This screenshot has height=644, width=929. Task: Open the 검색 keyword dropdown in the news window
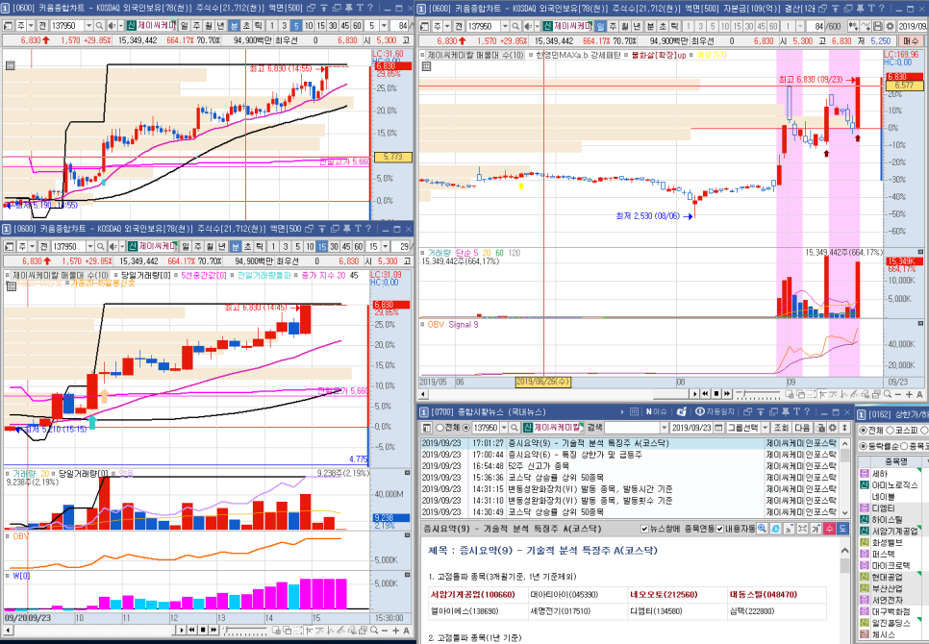[x=665, y=428]
